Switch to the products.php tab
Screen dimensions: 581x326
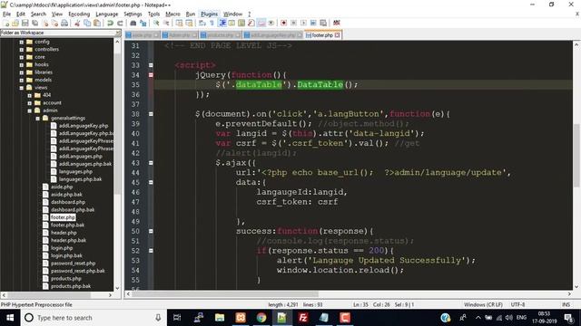point(220,35)
